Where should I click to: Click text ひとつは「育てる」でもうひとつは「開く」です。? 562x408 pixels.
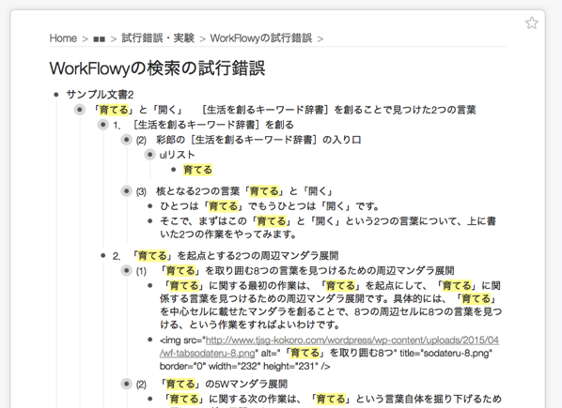coord(270,206)
